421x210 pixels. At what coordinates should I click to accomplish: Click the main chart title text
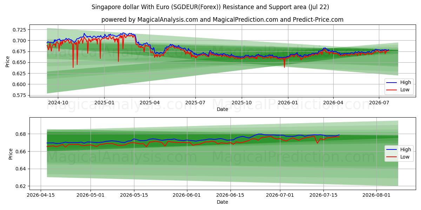pos(210,7)
